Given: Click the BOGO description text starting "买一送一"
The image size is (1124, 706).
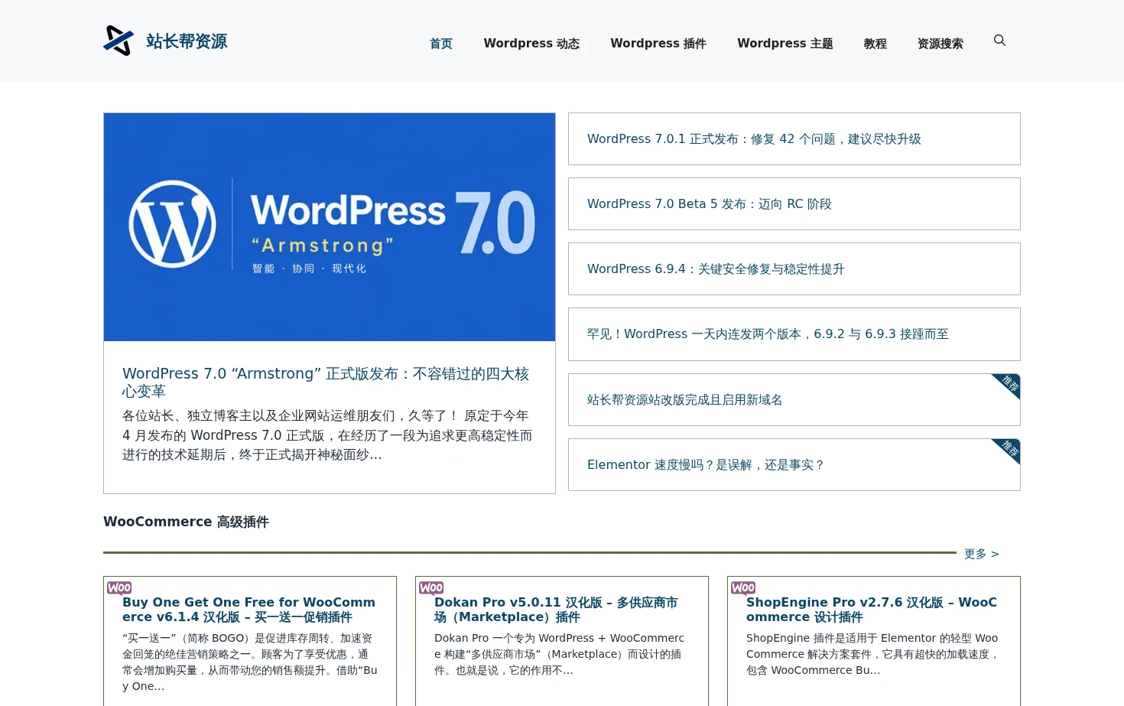Looking at the screenshot, I should 250,662.
